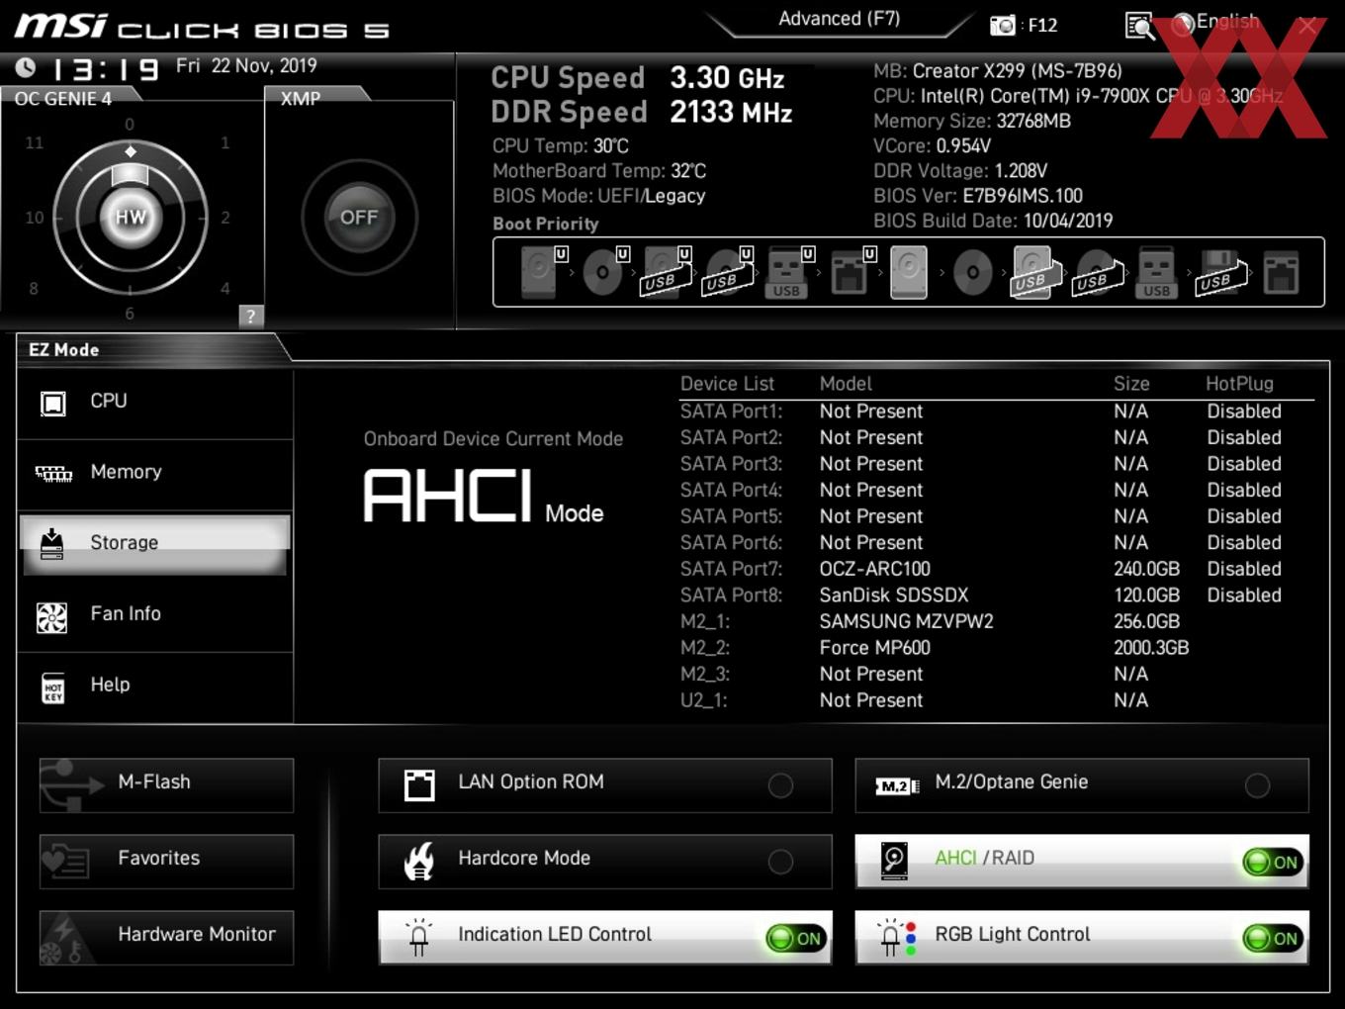Select the SAMSUNG MZVPW2 model entry
Screen dimensions: 1345x1009
coord(906,621)
